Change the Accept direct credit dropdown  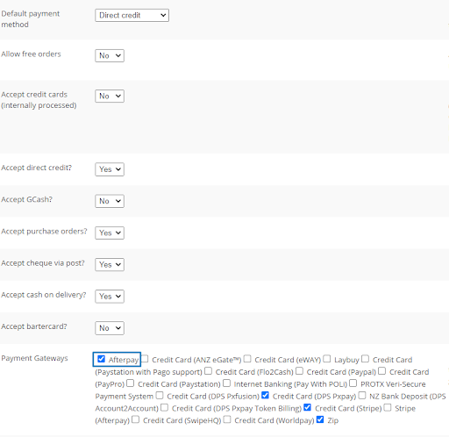(110, 169)
